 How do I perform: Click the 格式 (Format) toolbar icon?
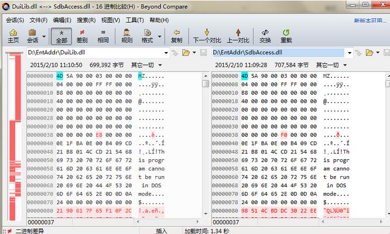(147, 36)
